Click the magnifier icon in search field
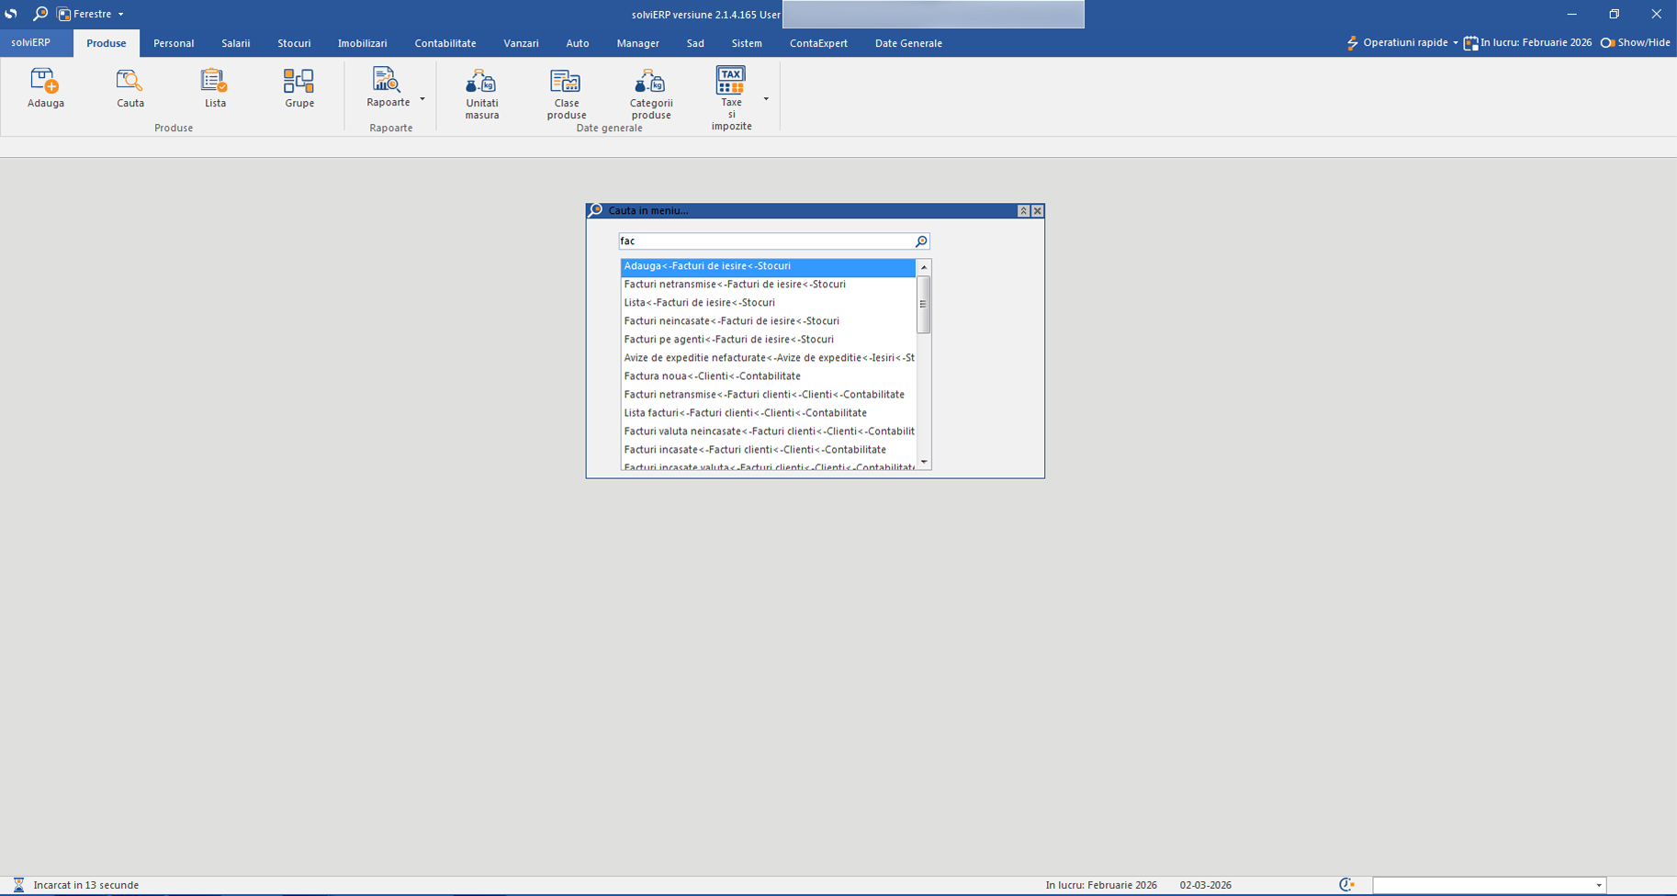Image resolution: width=1677 pixels, height=896 pixels. pyautogui.click(x=921, y=241)
